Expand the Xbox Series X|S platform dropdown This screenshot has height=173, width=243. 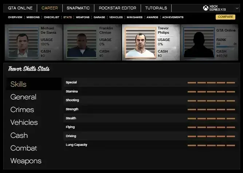[x=237, y=8]
